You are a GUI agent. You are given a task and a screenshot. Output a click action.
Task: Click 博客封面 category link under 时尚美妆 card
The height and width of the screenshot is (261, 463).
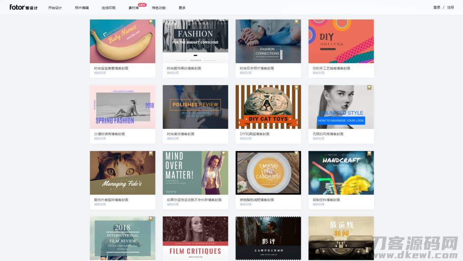tap(173, 138)
